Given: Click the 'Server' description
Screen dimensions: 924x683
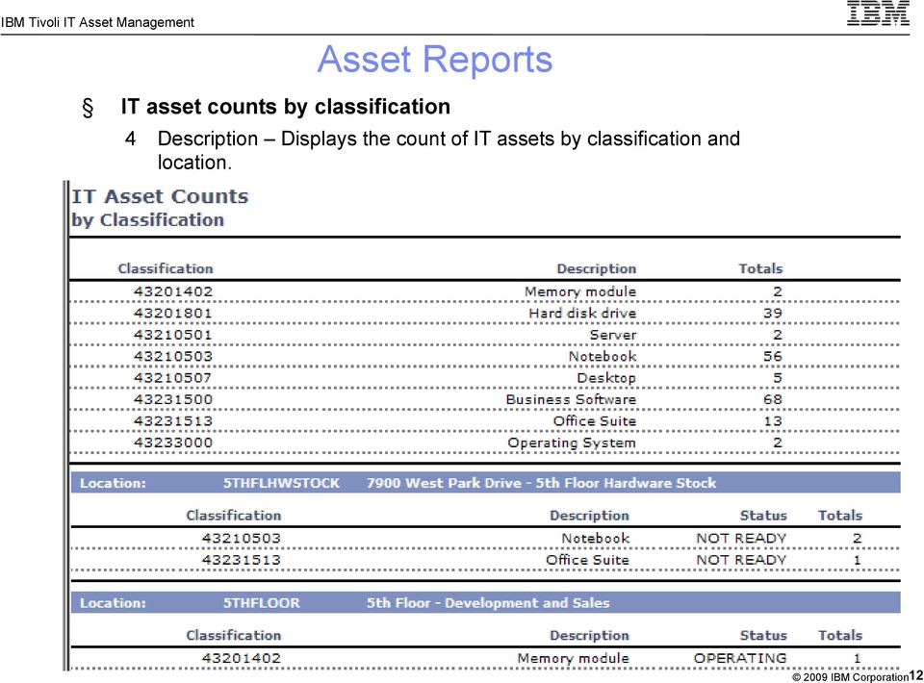Looking at the screenshot, I should [x=613, y=335].
